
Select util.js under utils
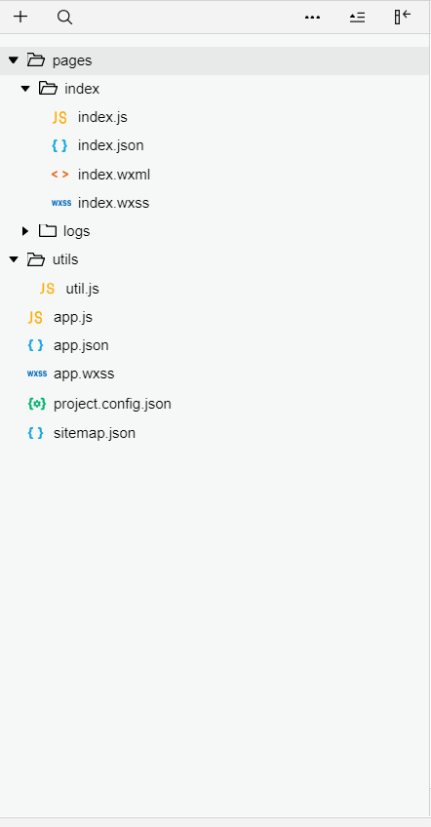click(x=82, y=289)
